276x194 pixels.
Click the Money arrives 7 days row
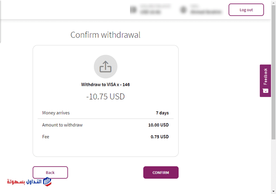pyautogui.click(x=105, y=113)
